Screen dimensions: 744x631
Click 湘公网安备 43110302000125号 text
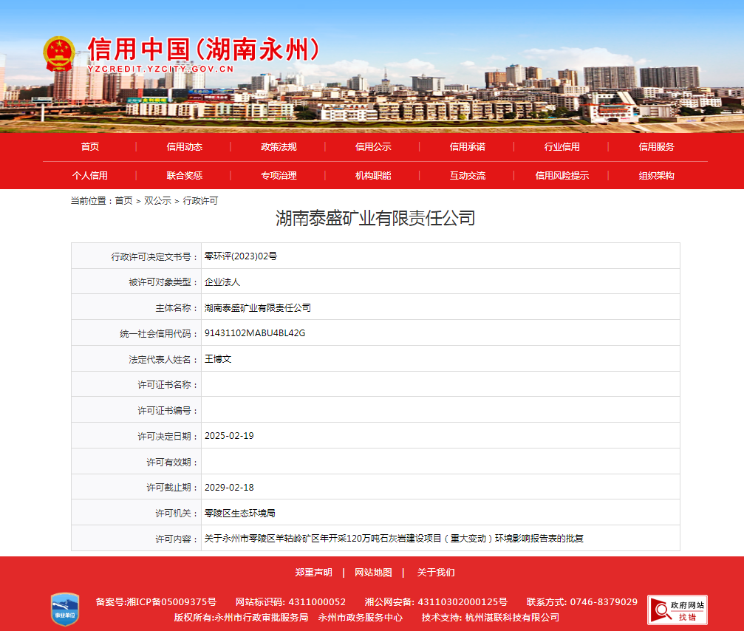click(436, 602)
